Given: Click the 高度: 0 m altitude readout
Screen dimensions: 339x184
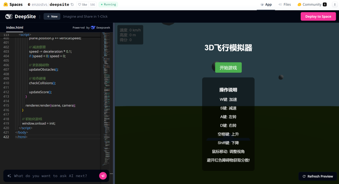Looking at the screenshot, I should (127, 35).
